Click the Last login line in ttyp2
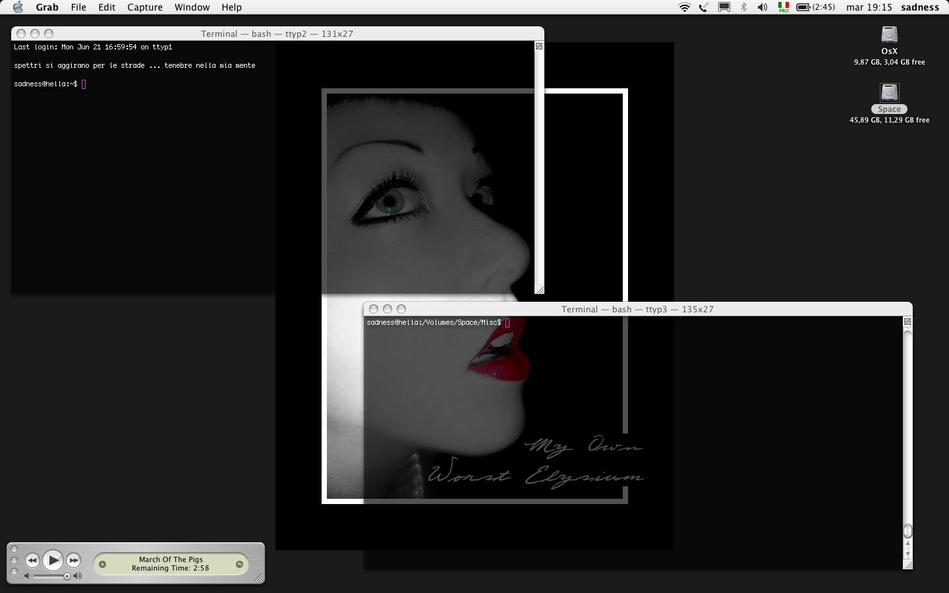The height and width of the screenshot is (593, 949). [93, 47]
